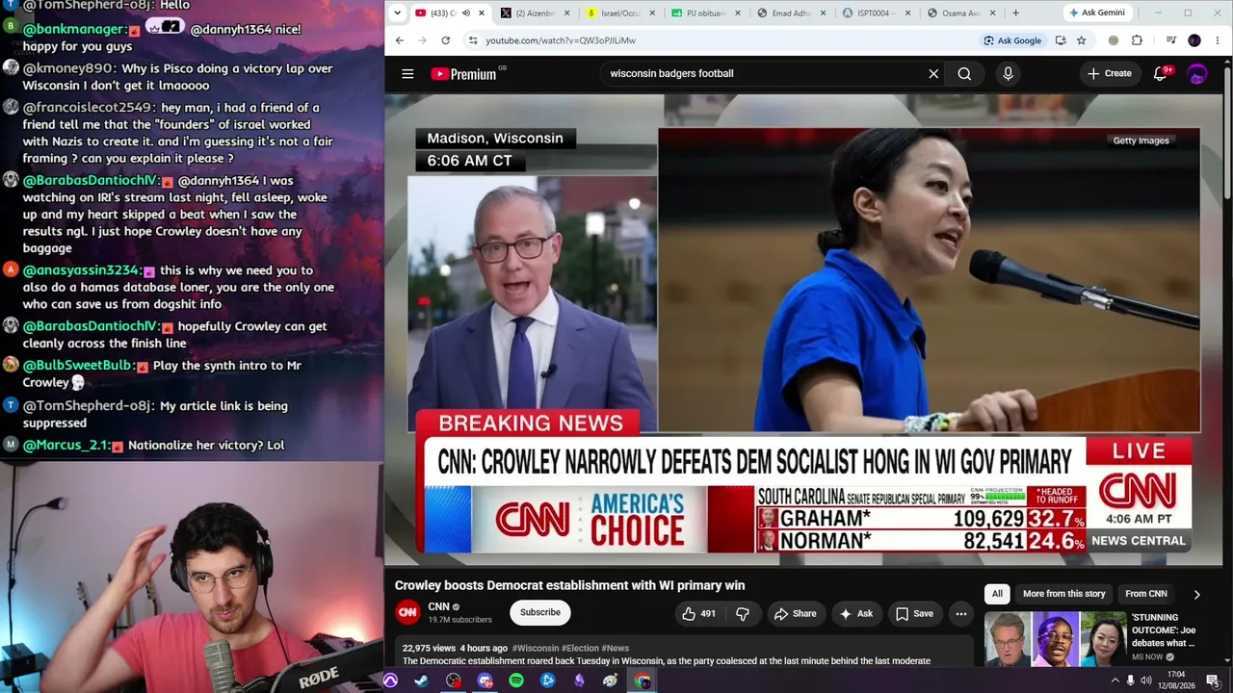
Task: Switch to the Israel/Occu browser tab
Action: pyautogui.click(x=620, y=13)
